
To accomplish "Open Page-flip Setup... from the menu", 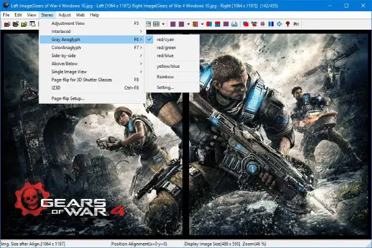I will 92,98.
